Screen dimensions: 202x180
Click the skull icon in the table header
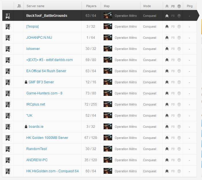tap(179, 6)
